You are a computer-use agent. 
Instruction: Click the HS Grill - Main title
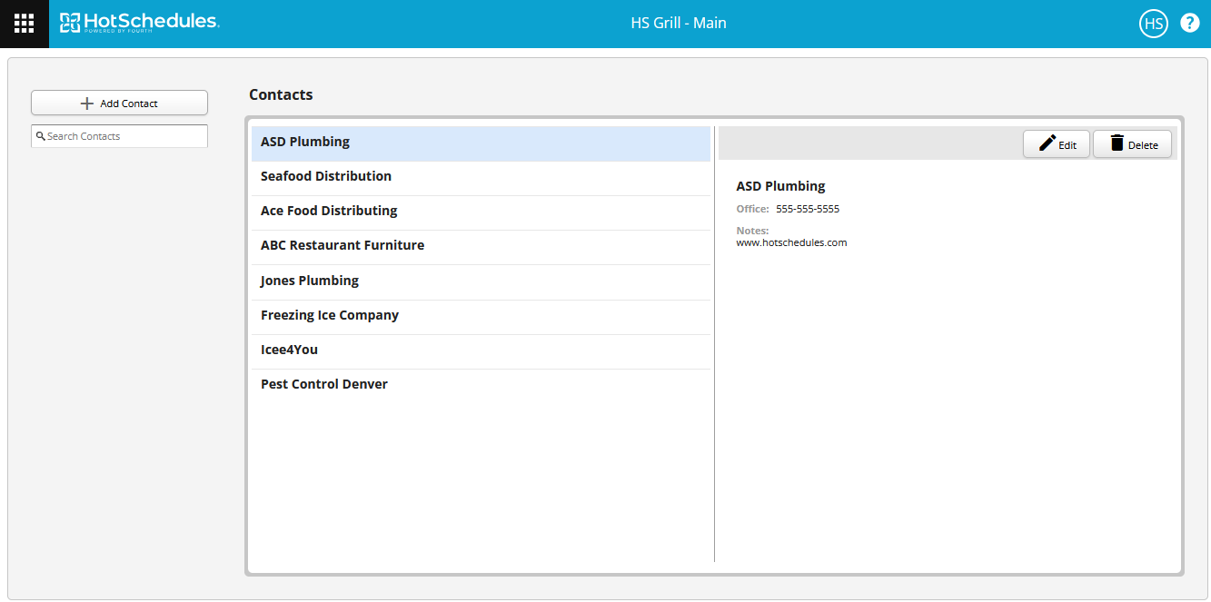(679, 24)
